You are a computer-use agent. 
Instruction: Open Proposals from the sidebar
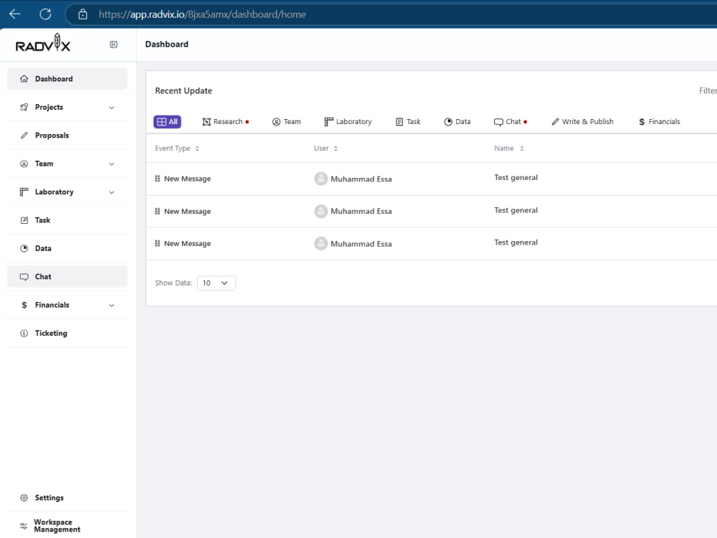click(67, 136)
